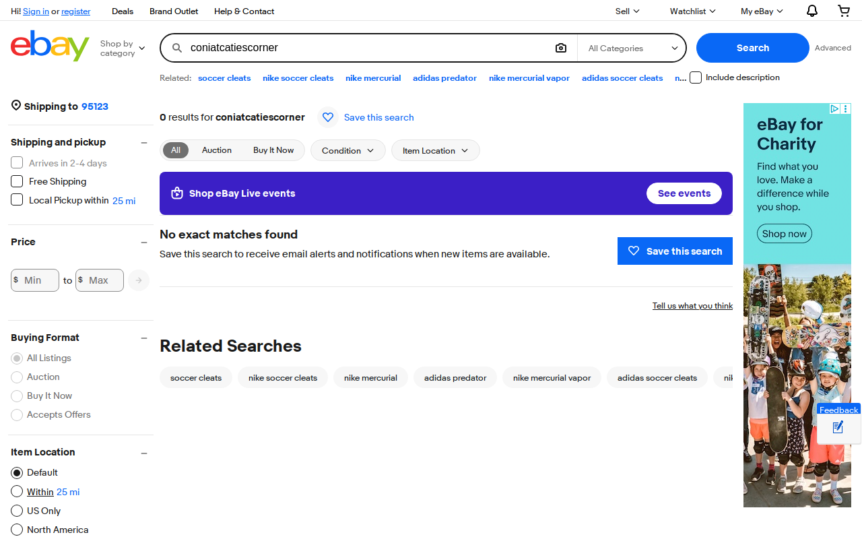The height and width of the screenshot is (539, 862).
Task: Click the Sign in link
Action: click(36, 11)
